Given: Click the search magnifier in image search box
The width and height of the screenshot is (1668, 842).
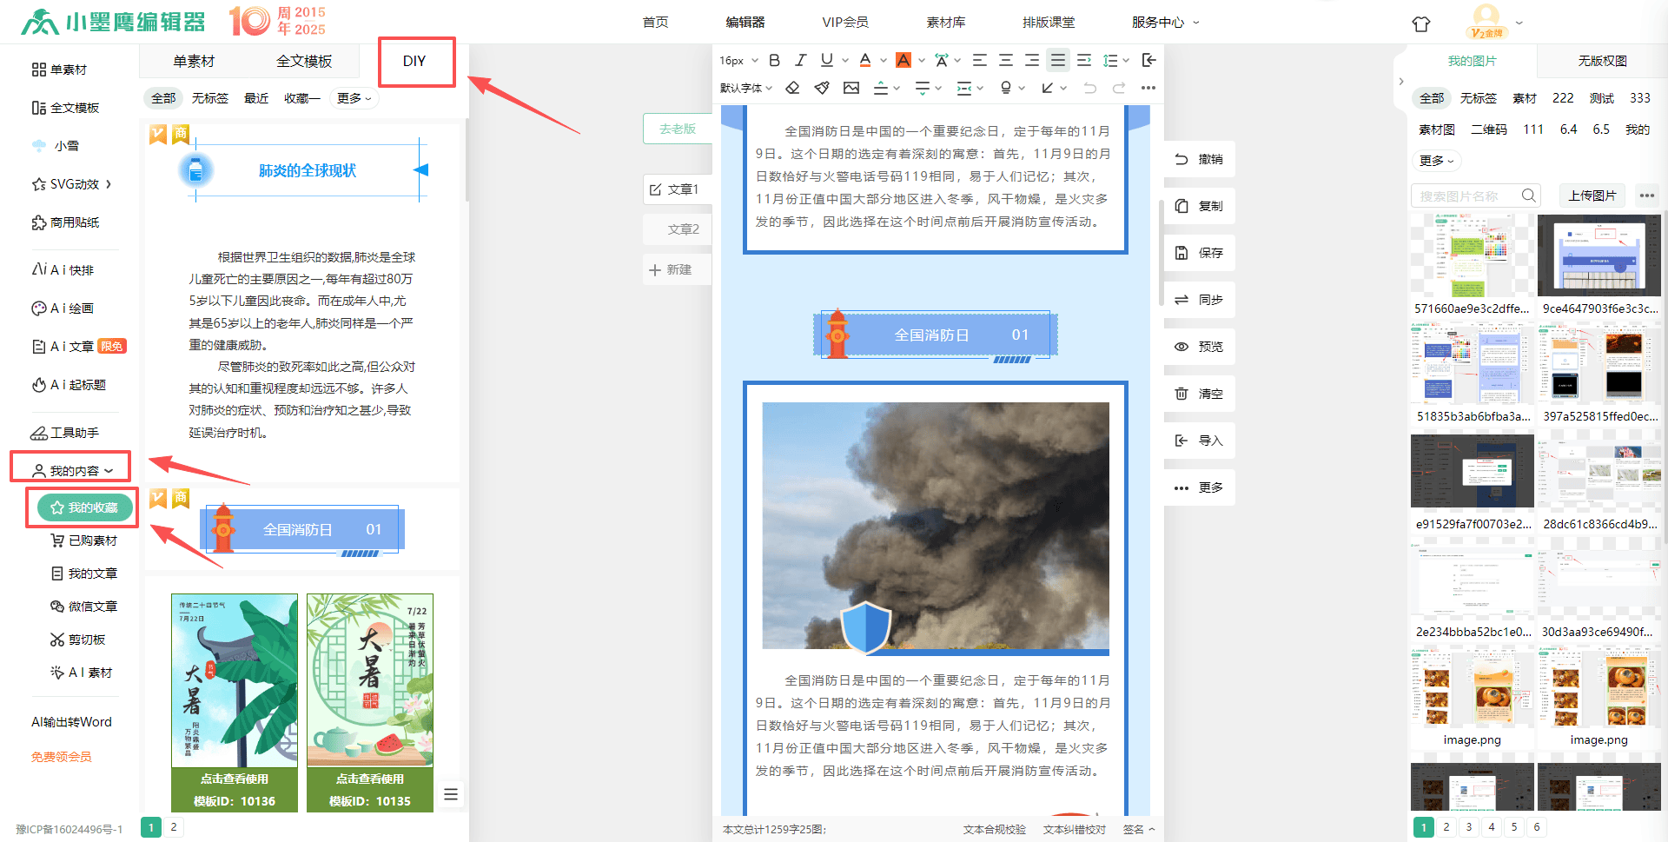Looking at the screenshot, I should click(1528, 196).
